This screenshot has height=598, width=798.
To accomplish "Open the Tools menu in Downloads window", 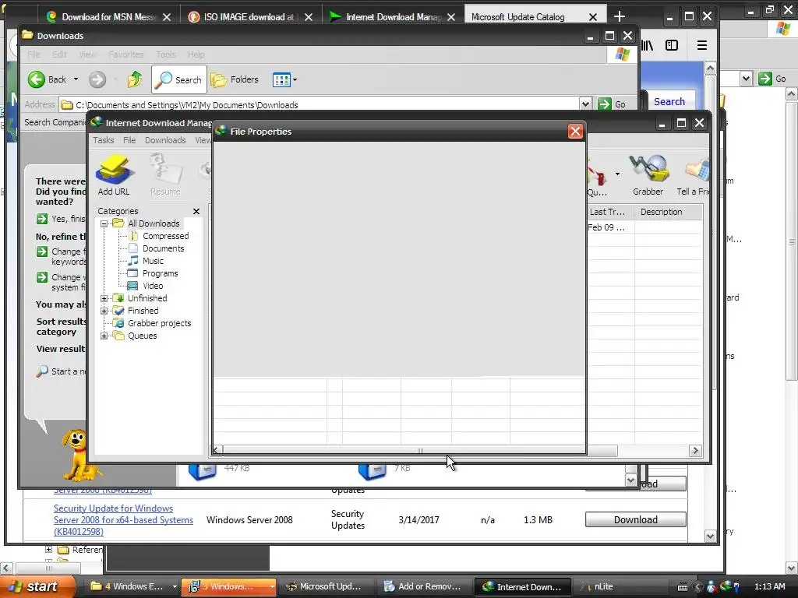I will click(x=166, y=55).
